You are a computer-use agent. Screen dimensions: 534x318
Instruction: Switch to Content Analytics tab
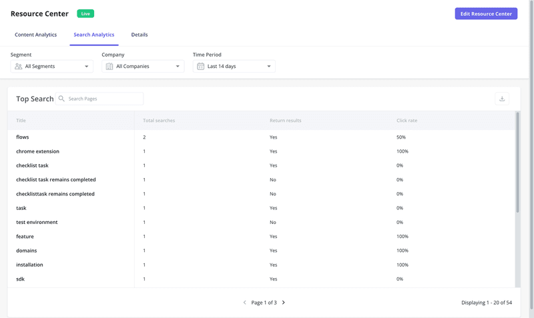[35, 35]
